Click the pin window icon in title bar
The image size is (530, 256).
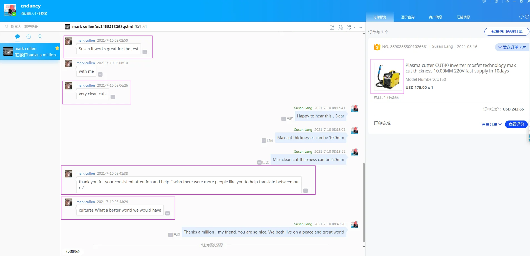pyautogui.click(x=507, y=1)
